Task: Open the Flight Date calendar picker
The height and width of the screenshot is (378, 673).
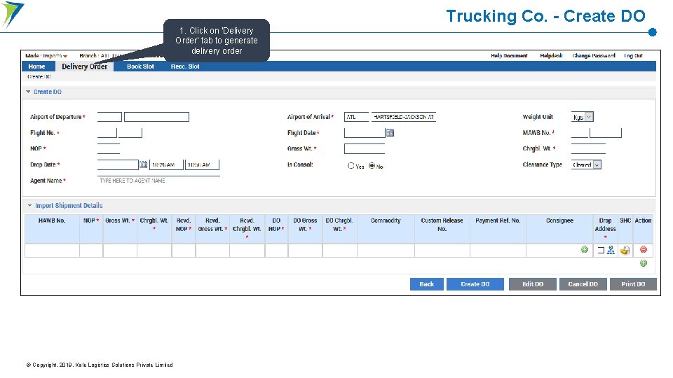Action: pos(390,133)
